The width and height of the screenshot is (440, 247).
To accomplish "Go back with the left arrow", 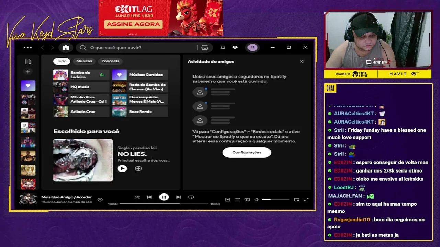I will coord(43,47).
